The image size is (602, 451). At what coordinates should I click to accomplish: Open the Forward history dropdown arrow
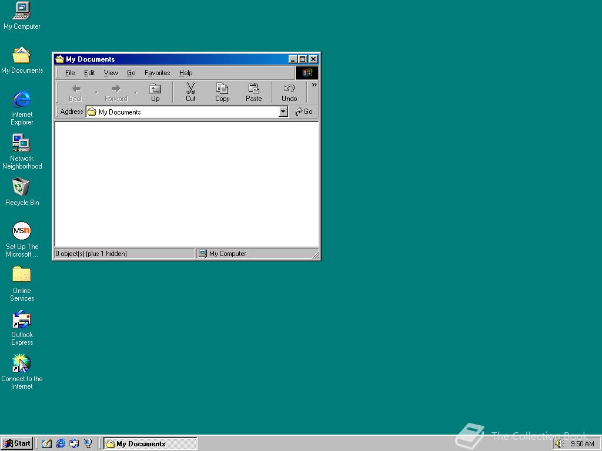pos(136,93)
